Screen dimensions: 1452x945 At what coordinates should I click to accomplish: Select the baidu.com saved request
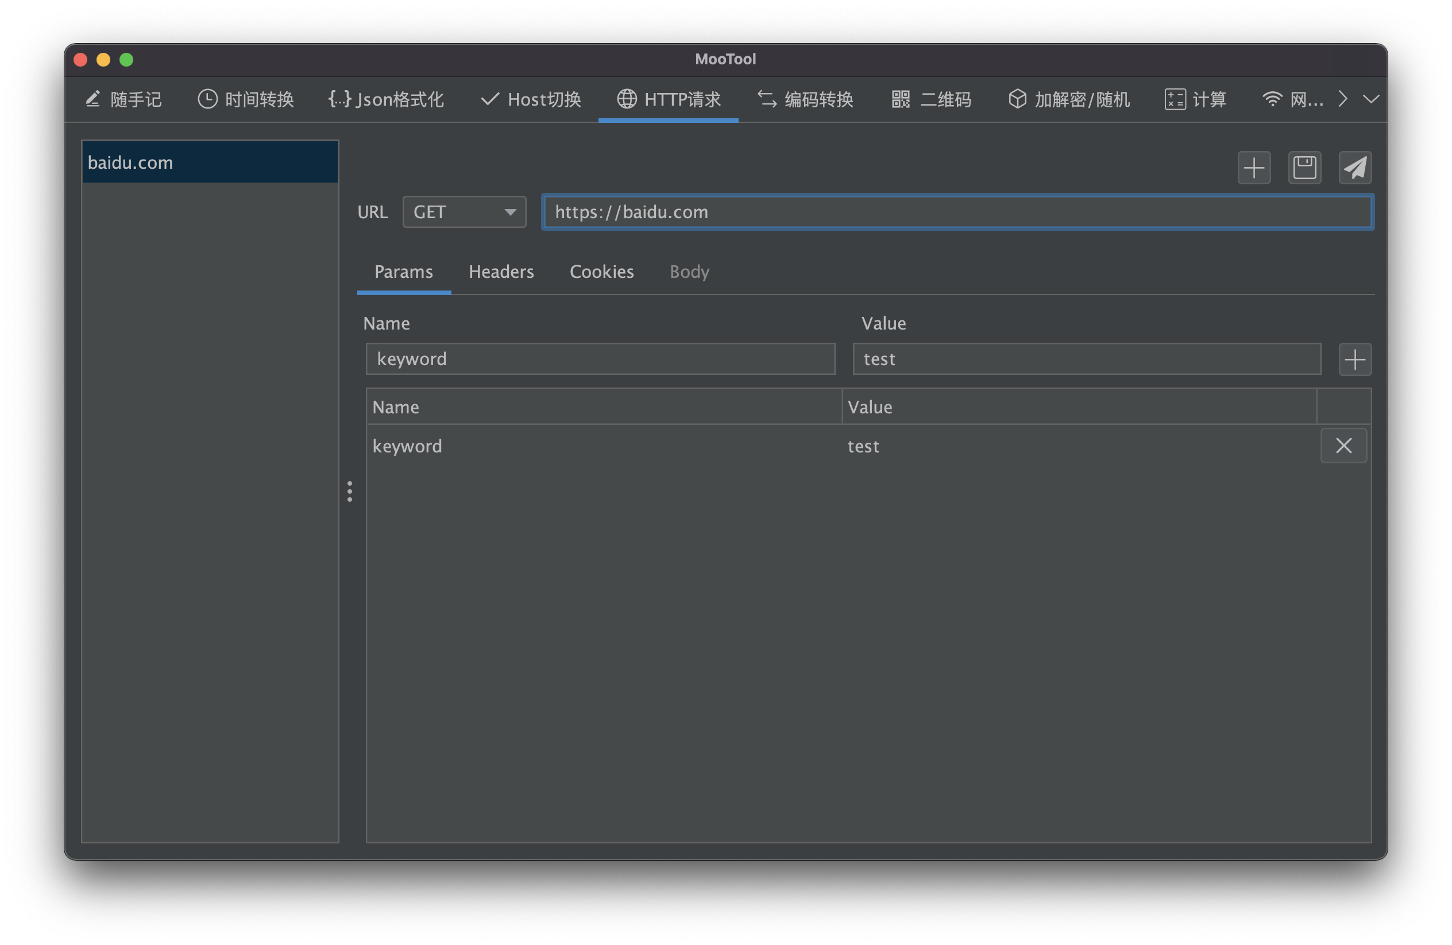(210, 163)
